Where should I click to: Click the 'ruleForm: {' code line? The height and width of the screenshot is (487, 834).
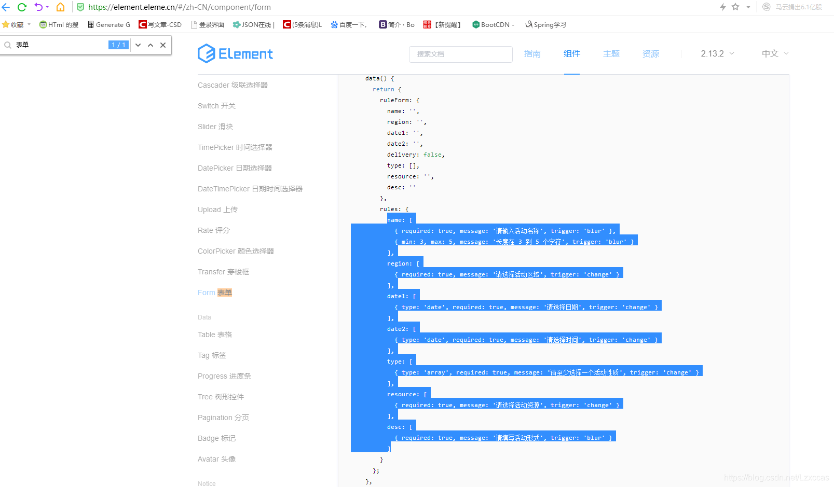[400, 100]
